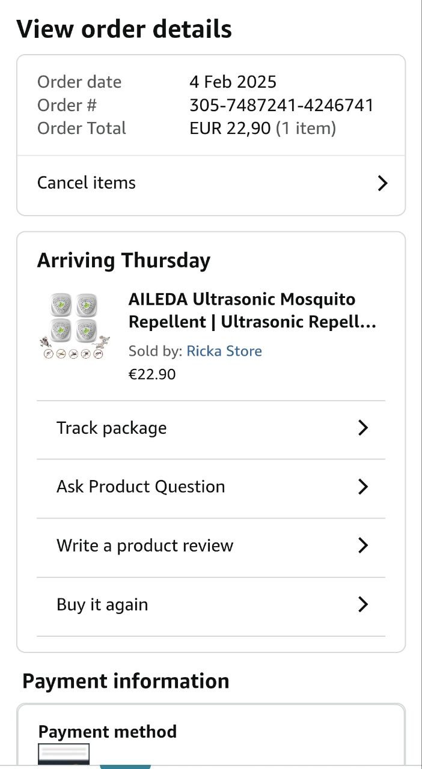Open the AILEDA Ultrasonic Mosquito Repellent title
Viewport: 422px width, 769px height.
pos(252,311)
